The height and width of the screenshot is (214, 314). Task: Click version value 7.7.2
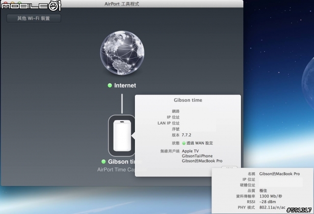tap(186, 135)
